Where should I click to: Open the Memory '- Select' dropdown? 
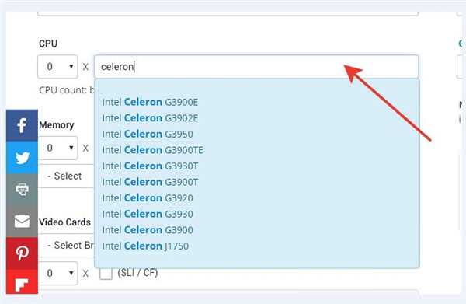click(x=66, y=176)
